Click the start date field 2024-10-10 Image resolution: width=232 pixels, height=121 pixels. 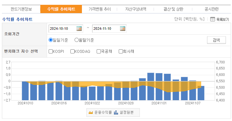66,28
